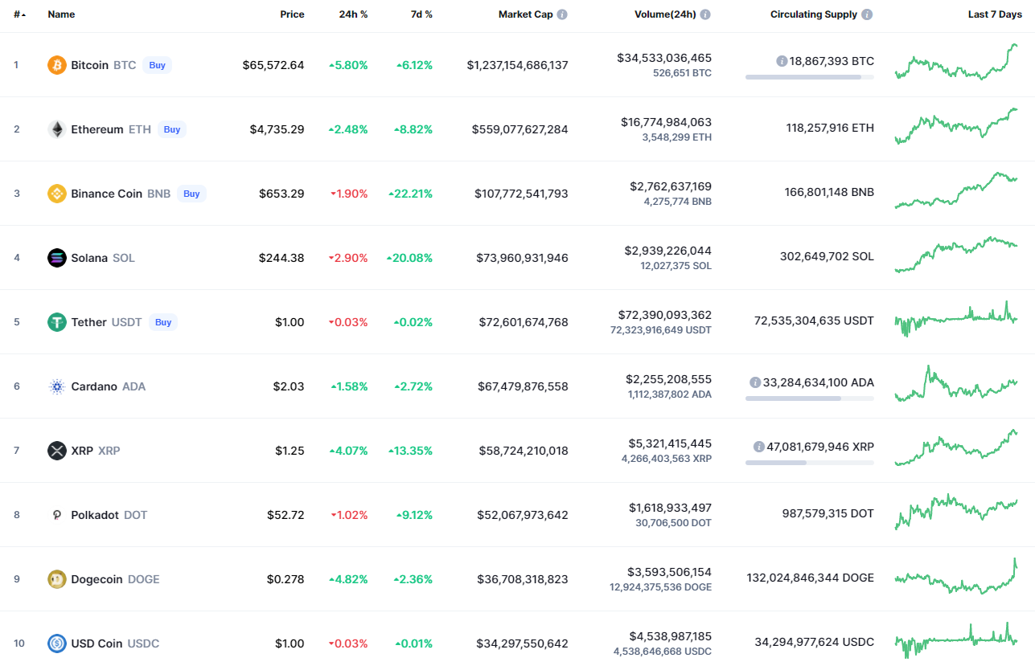1035x666 pixels.
Task: Open the Ethereum 7-day sparkline chart
Action: pos(956,126)
